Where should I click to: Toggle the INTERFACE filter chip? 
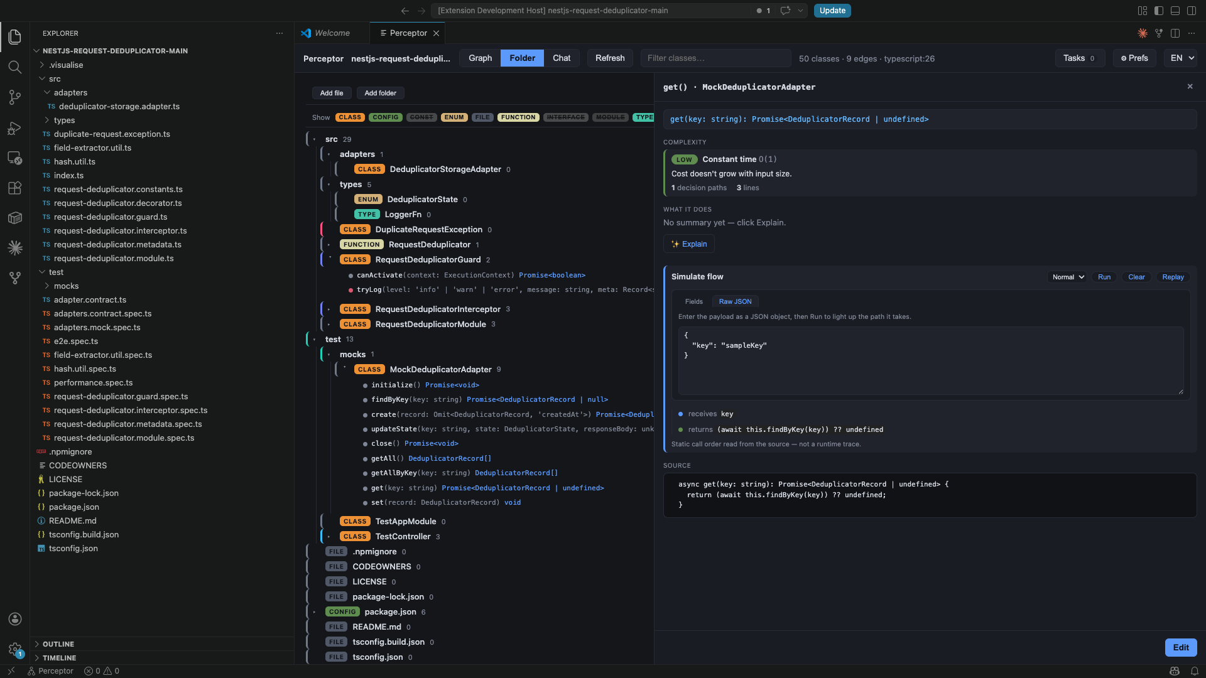565,117
